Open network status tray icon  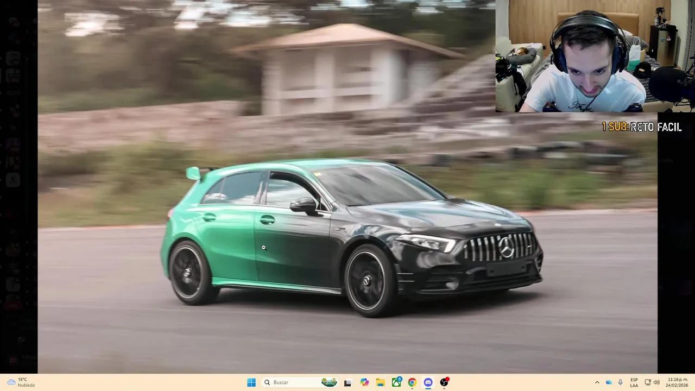coord(648,382)
